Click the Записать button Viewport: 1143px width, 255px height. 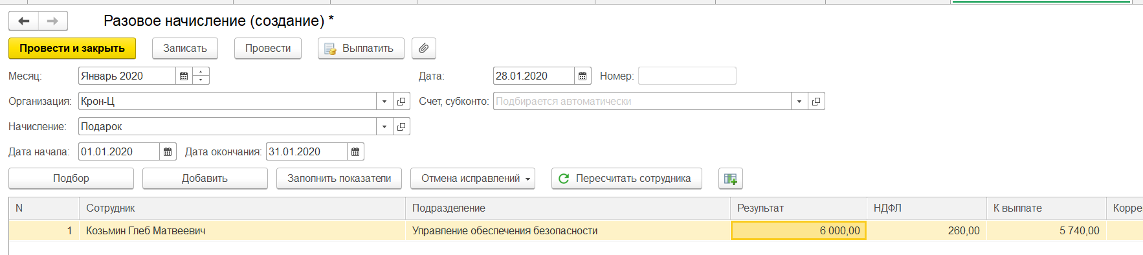click(185, 49)
